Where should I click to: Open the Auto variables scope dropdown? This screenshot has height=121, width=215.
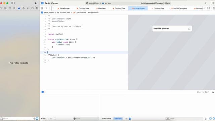point(44,119)
